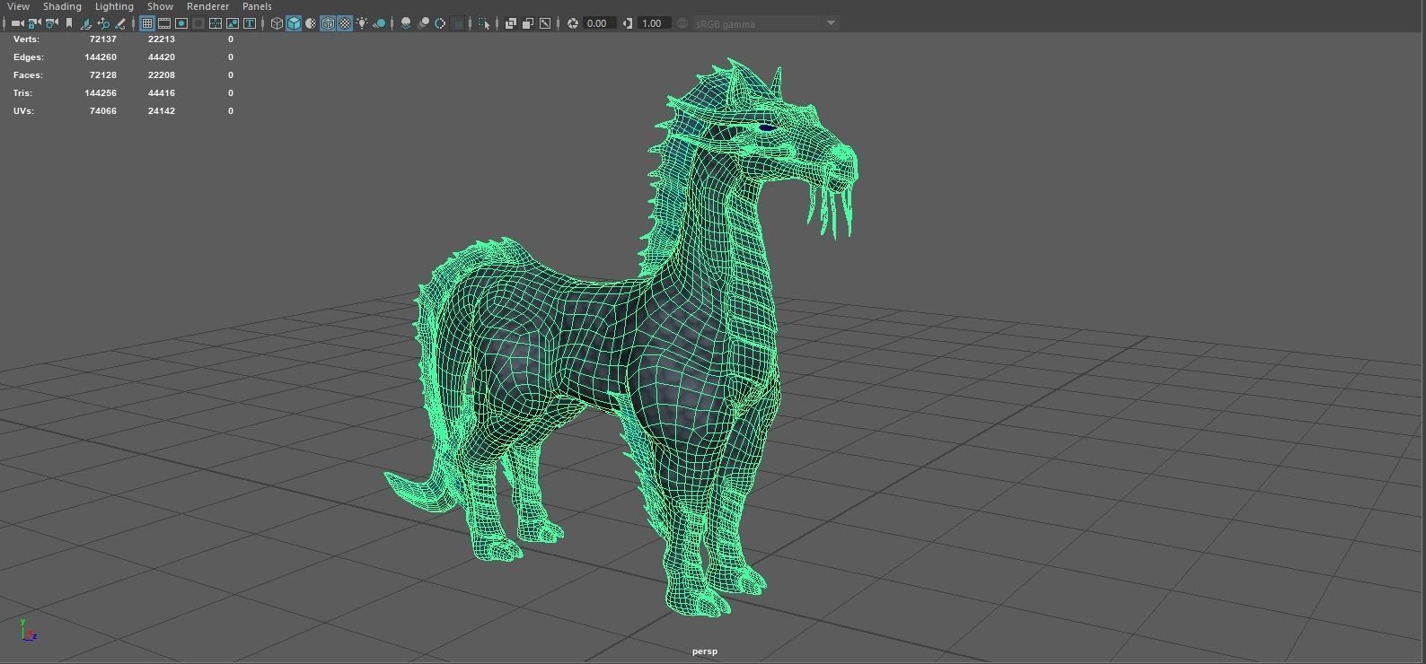
Task: Toggle viewport Grid display button
Action: point(146,23)
